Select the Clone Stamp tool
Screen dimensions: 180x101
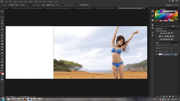pos(2,35)
